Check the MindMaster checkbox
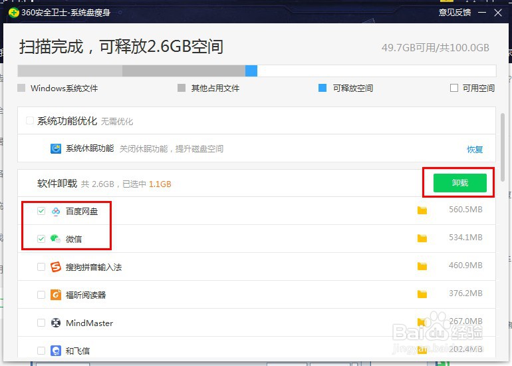The width and height of the screenshot is (512, 366). coord(41,323)
